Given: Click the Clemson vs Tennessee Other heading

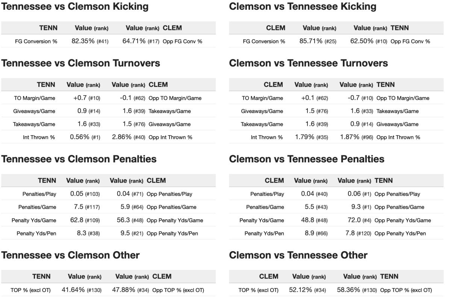Looking at the screenshot, I should pyautogui.click(x=298, y=255).
